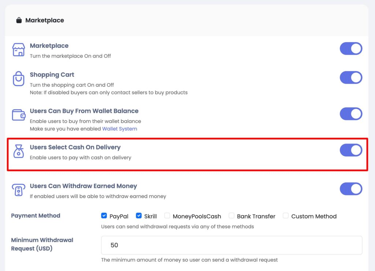Viewport: 375px width, 271px height.
Task: Click the 'Shopping Cart' setting title
Action: (52, 75)
